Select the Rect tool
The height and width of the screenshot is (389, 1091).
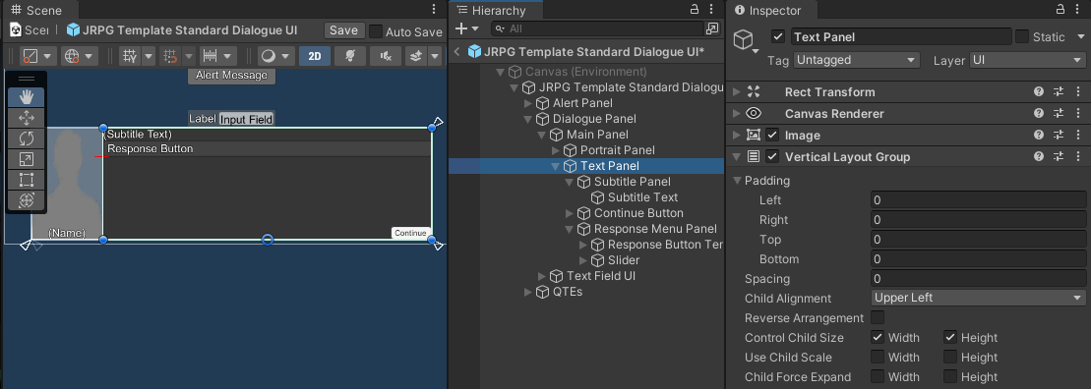(27, 180)
